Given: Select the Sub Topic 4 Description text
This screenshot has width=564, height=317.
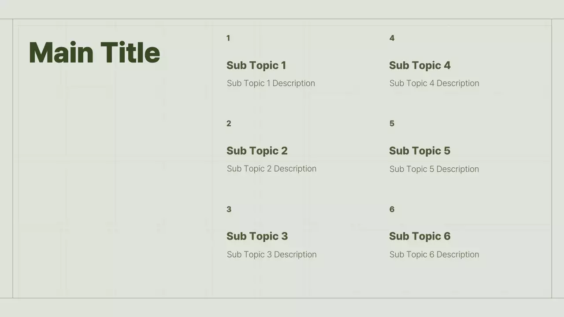Looking at the screenshot, I should (x=434, y=83).
